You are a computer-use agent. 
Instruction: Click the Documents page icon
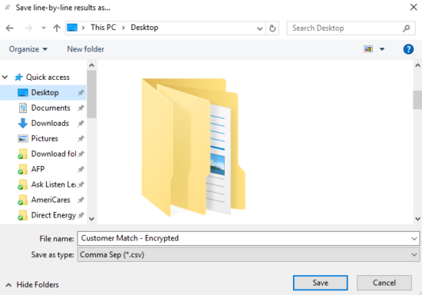click(23, 108)
